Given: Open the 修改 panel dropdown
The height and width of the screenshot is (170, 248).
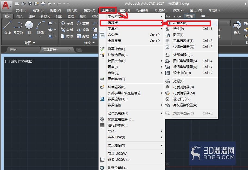Looking at the screenshot, I should (x=89, y=43).
